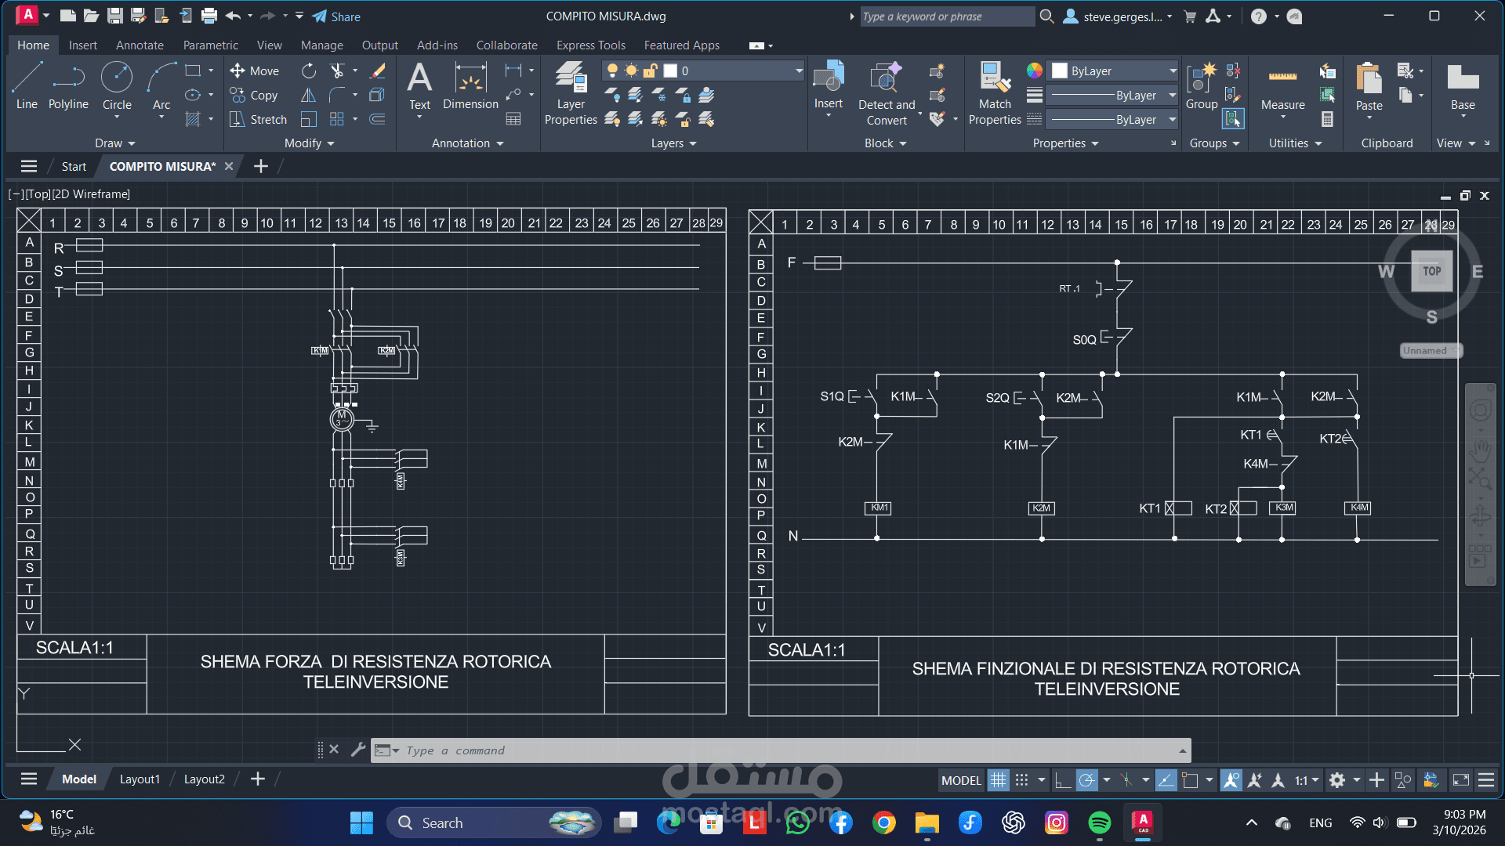
Task: Click the Stretch modify tool
Action: [259, 119]
